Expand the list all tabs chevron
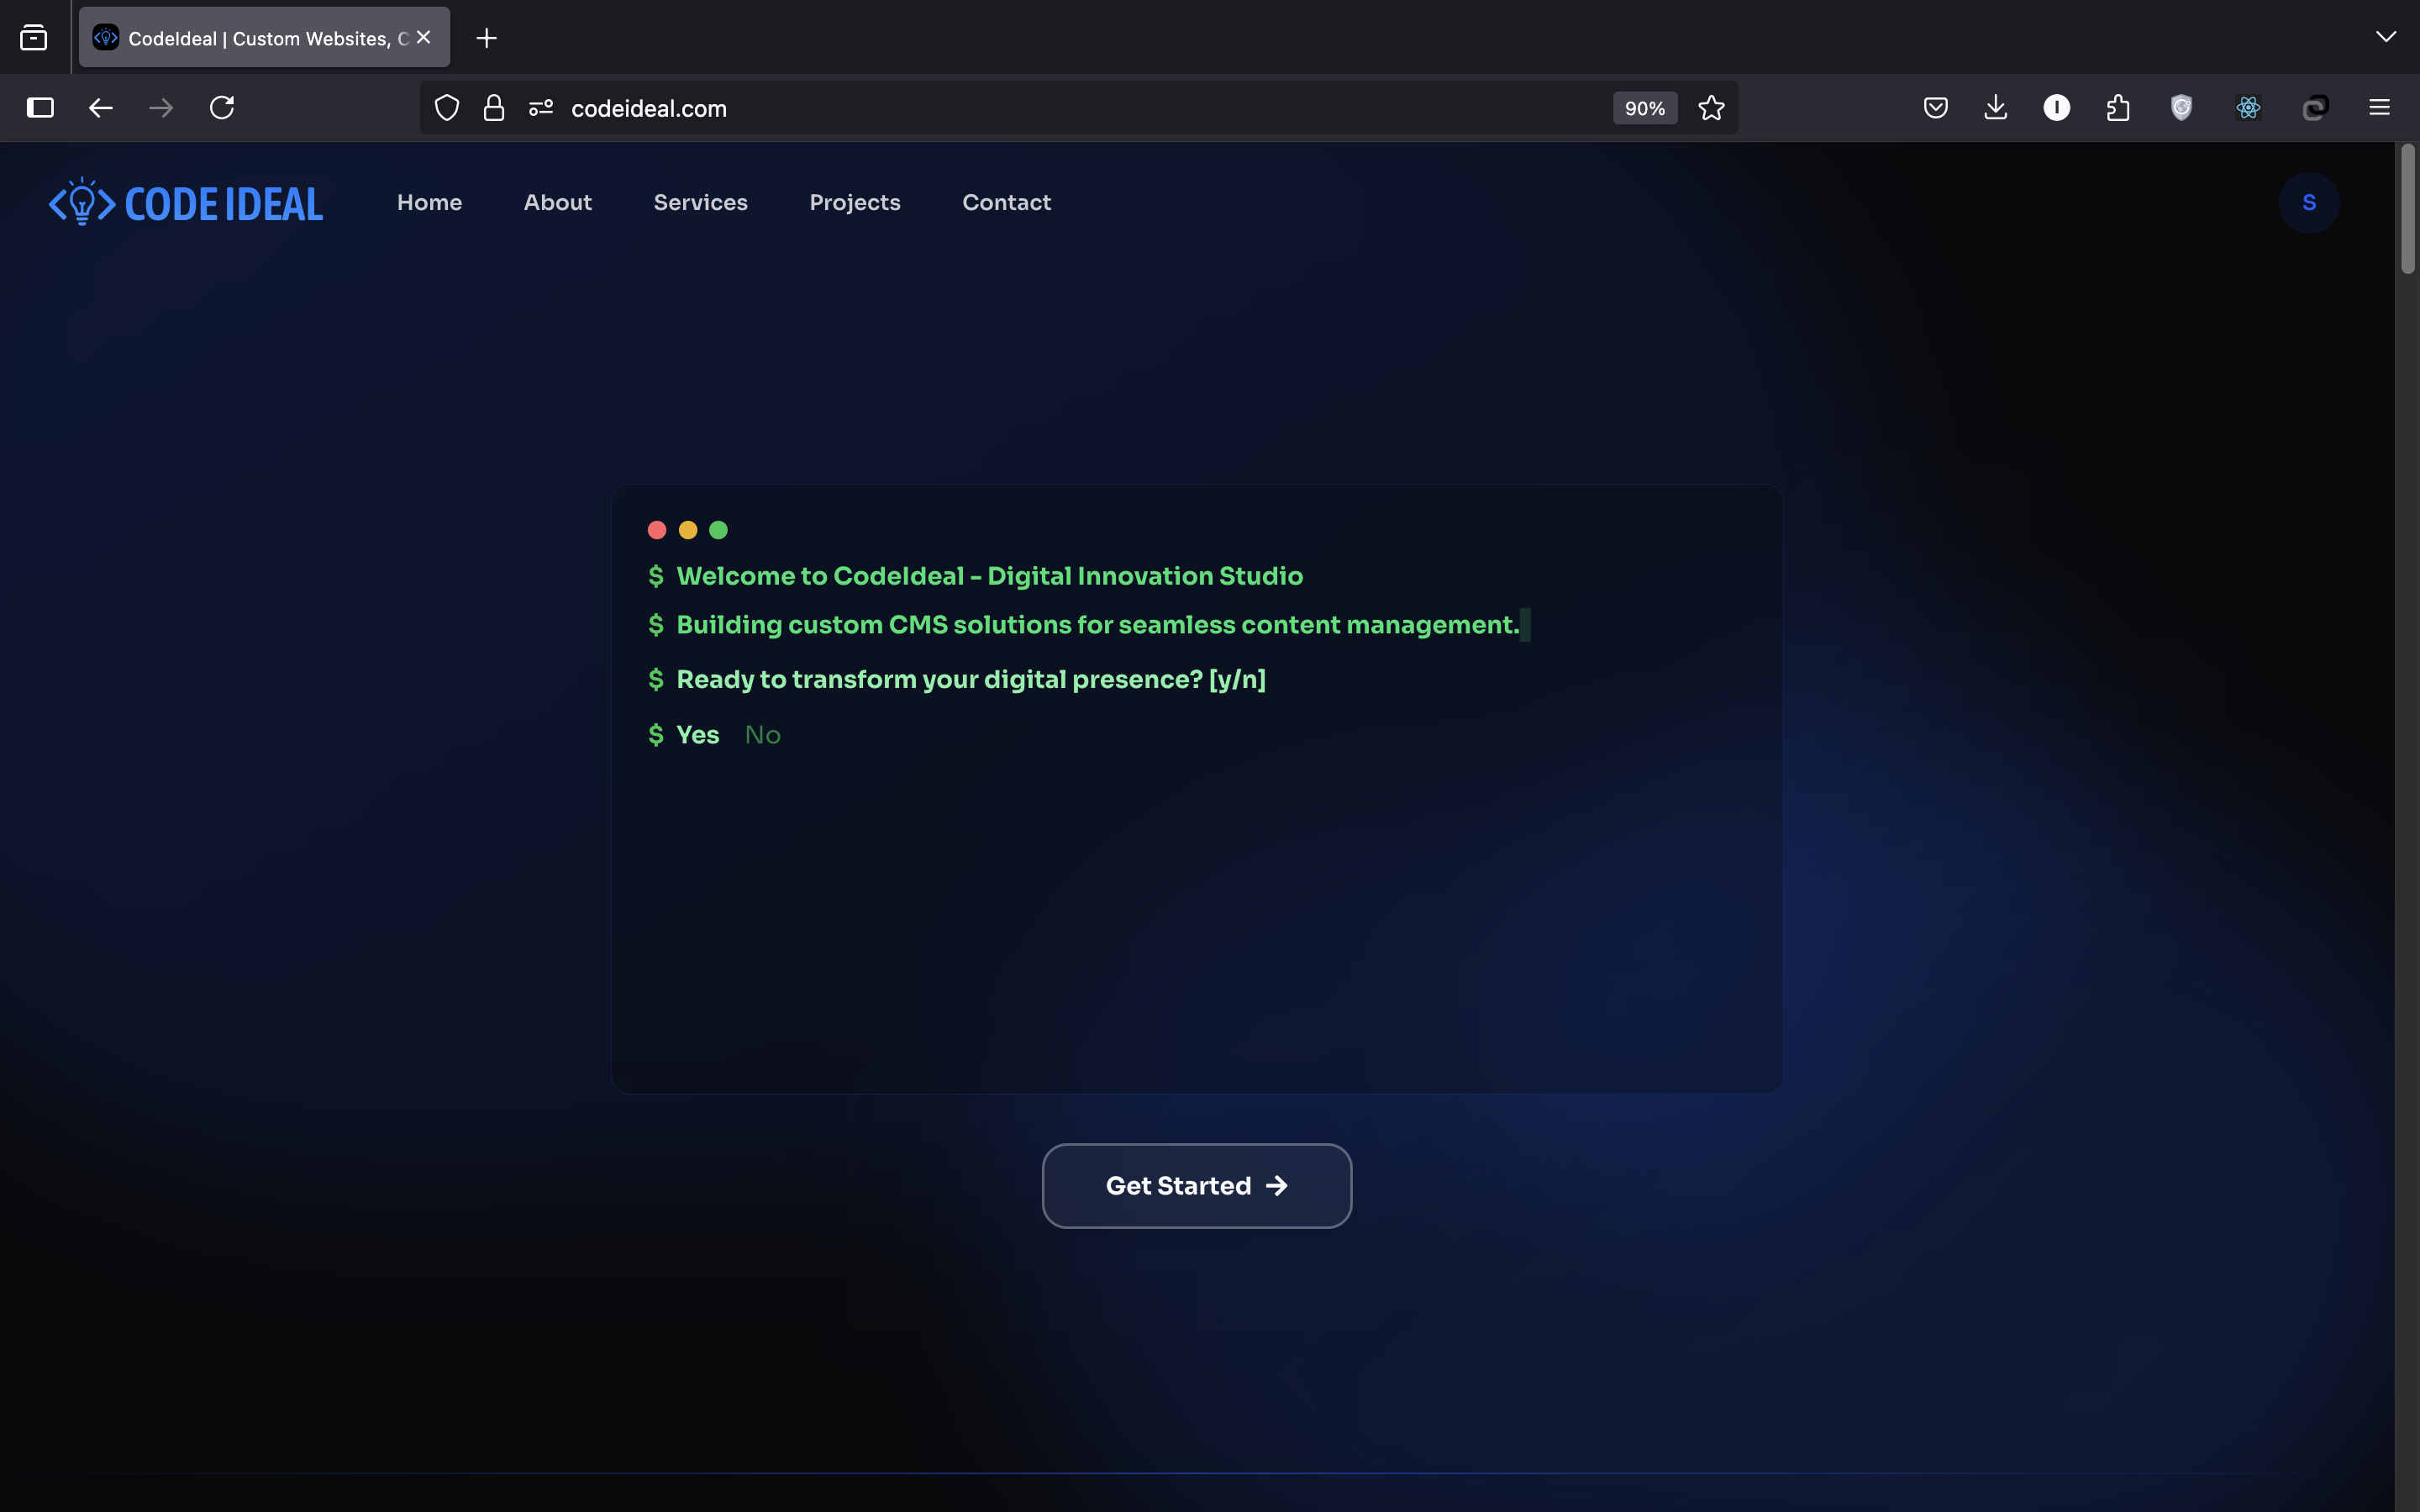The height and width of the screenshot is (1512, 2420). pos(2385,37)
